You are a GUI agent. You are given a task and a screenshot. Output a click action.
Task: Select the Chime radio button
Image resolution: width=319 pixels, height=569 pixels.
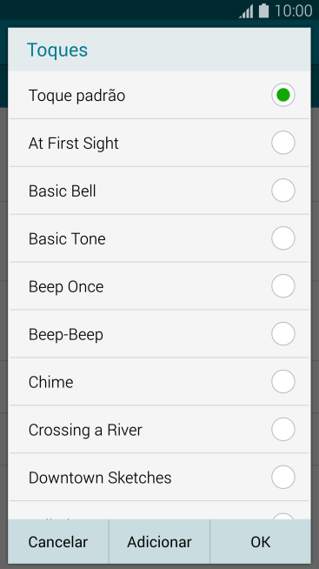283,382
